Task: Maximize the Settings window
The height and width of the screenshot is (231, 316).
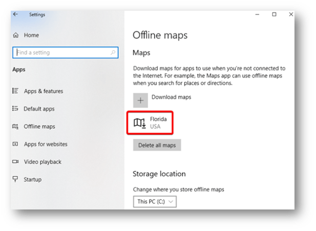Action: click(x=274, y=14)
